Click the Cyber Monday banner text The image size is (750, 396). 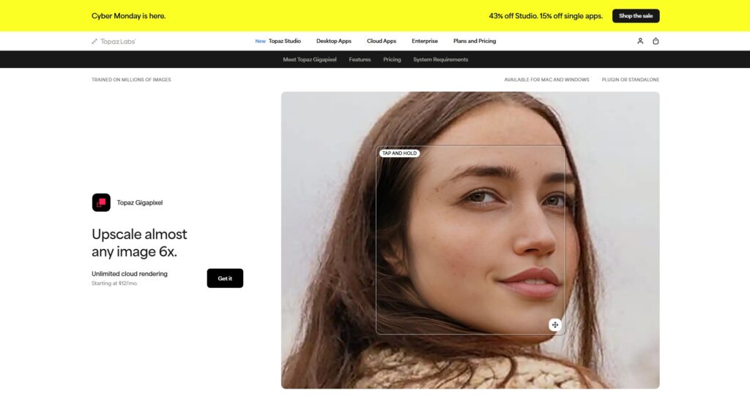coord(129,16)
